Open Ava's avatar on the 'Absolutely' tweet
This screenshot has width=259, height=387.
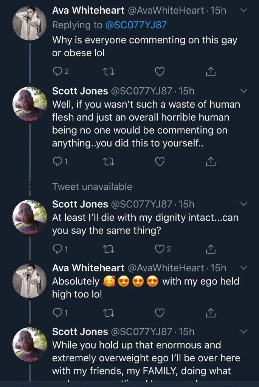tap(29, 281)
